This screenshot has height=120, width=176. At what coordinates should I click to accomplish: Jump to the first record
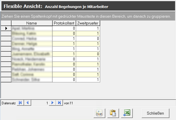(21, 103)
